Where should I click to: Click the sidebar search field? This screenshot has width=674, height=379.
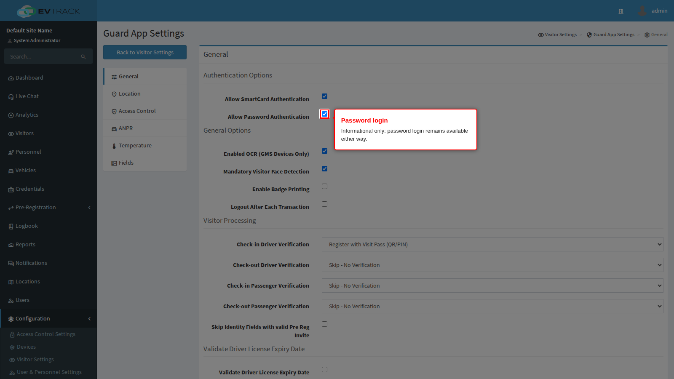click(42, 56)
